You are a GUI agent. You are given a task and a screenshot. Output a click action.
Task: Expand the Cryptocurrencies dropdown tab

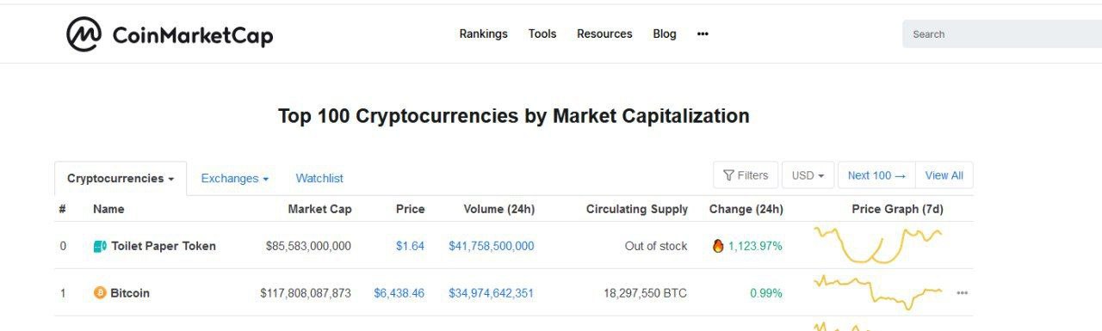[x=121, y=179]
